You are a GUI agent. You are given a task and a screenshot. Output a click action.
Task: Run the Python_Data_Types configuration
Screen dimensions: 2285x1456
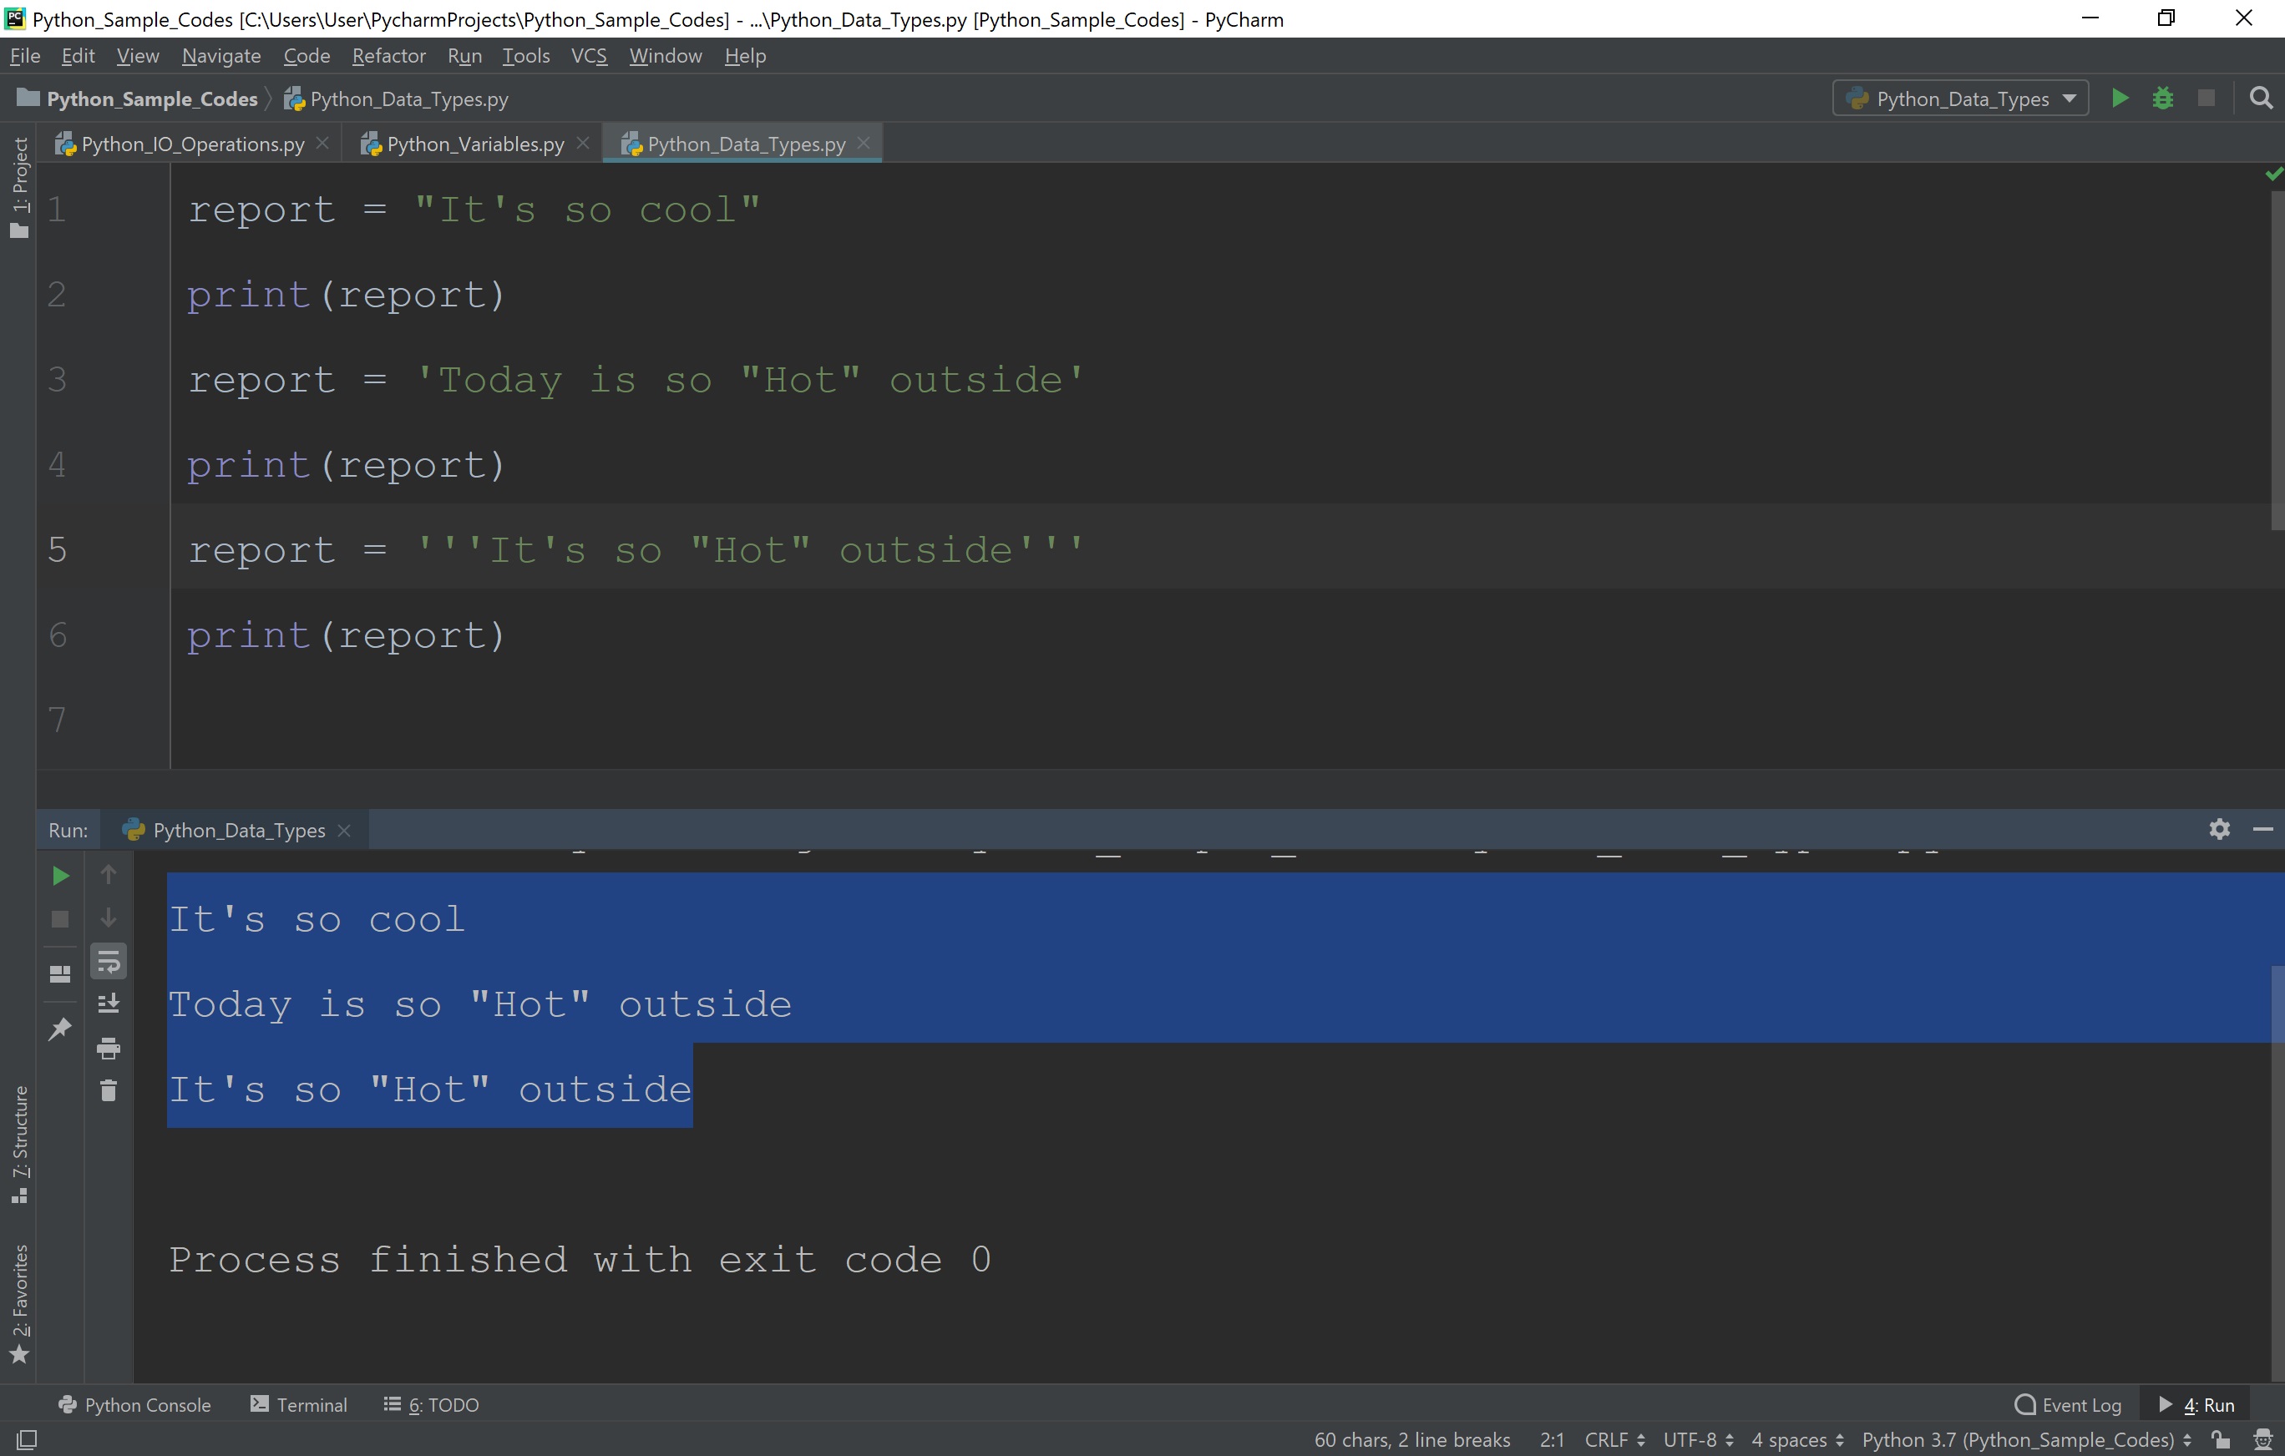point(2120,98)
